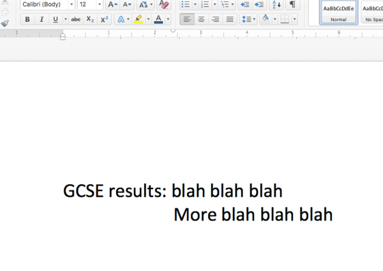
Task: Clear all formatting eraser icon
Action: click(164, 4)
